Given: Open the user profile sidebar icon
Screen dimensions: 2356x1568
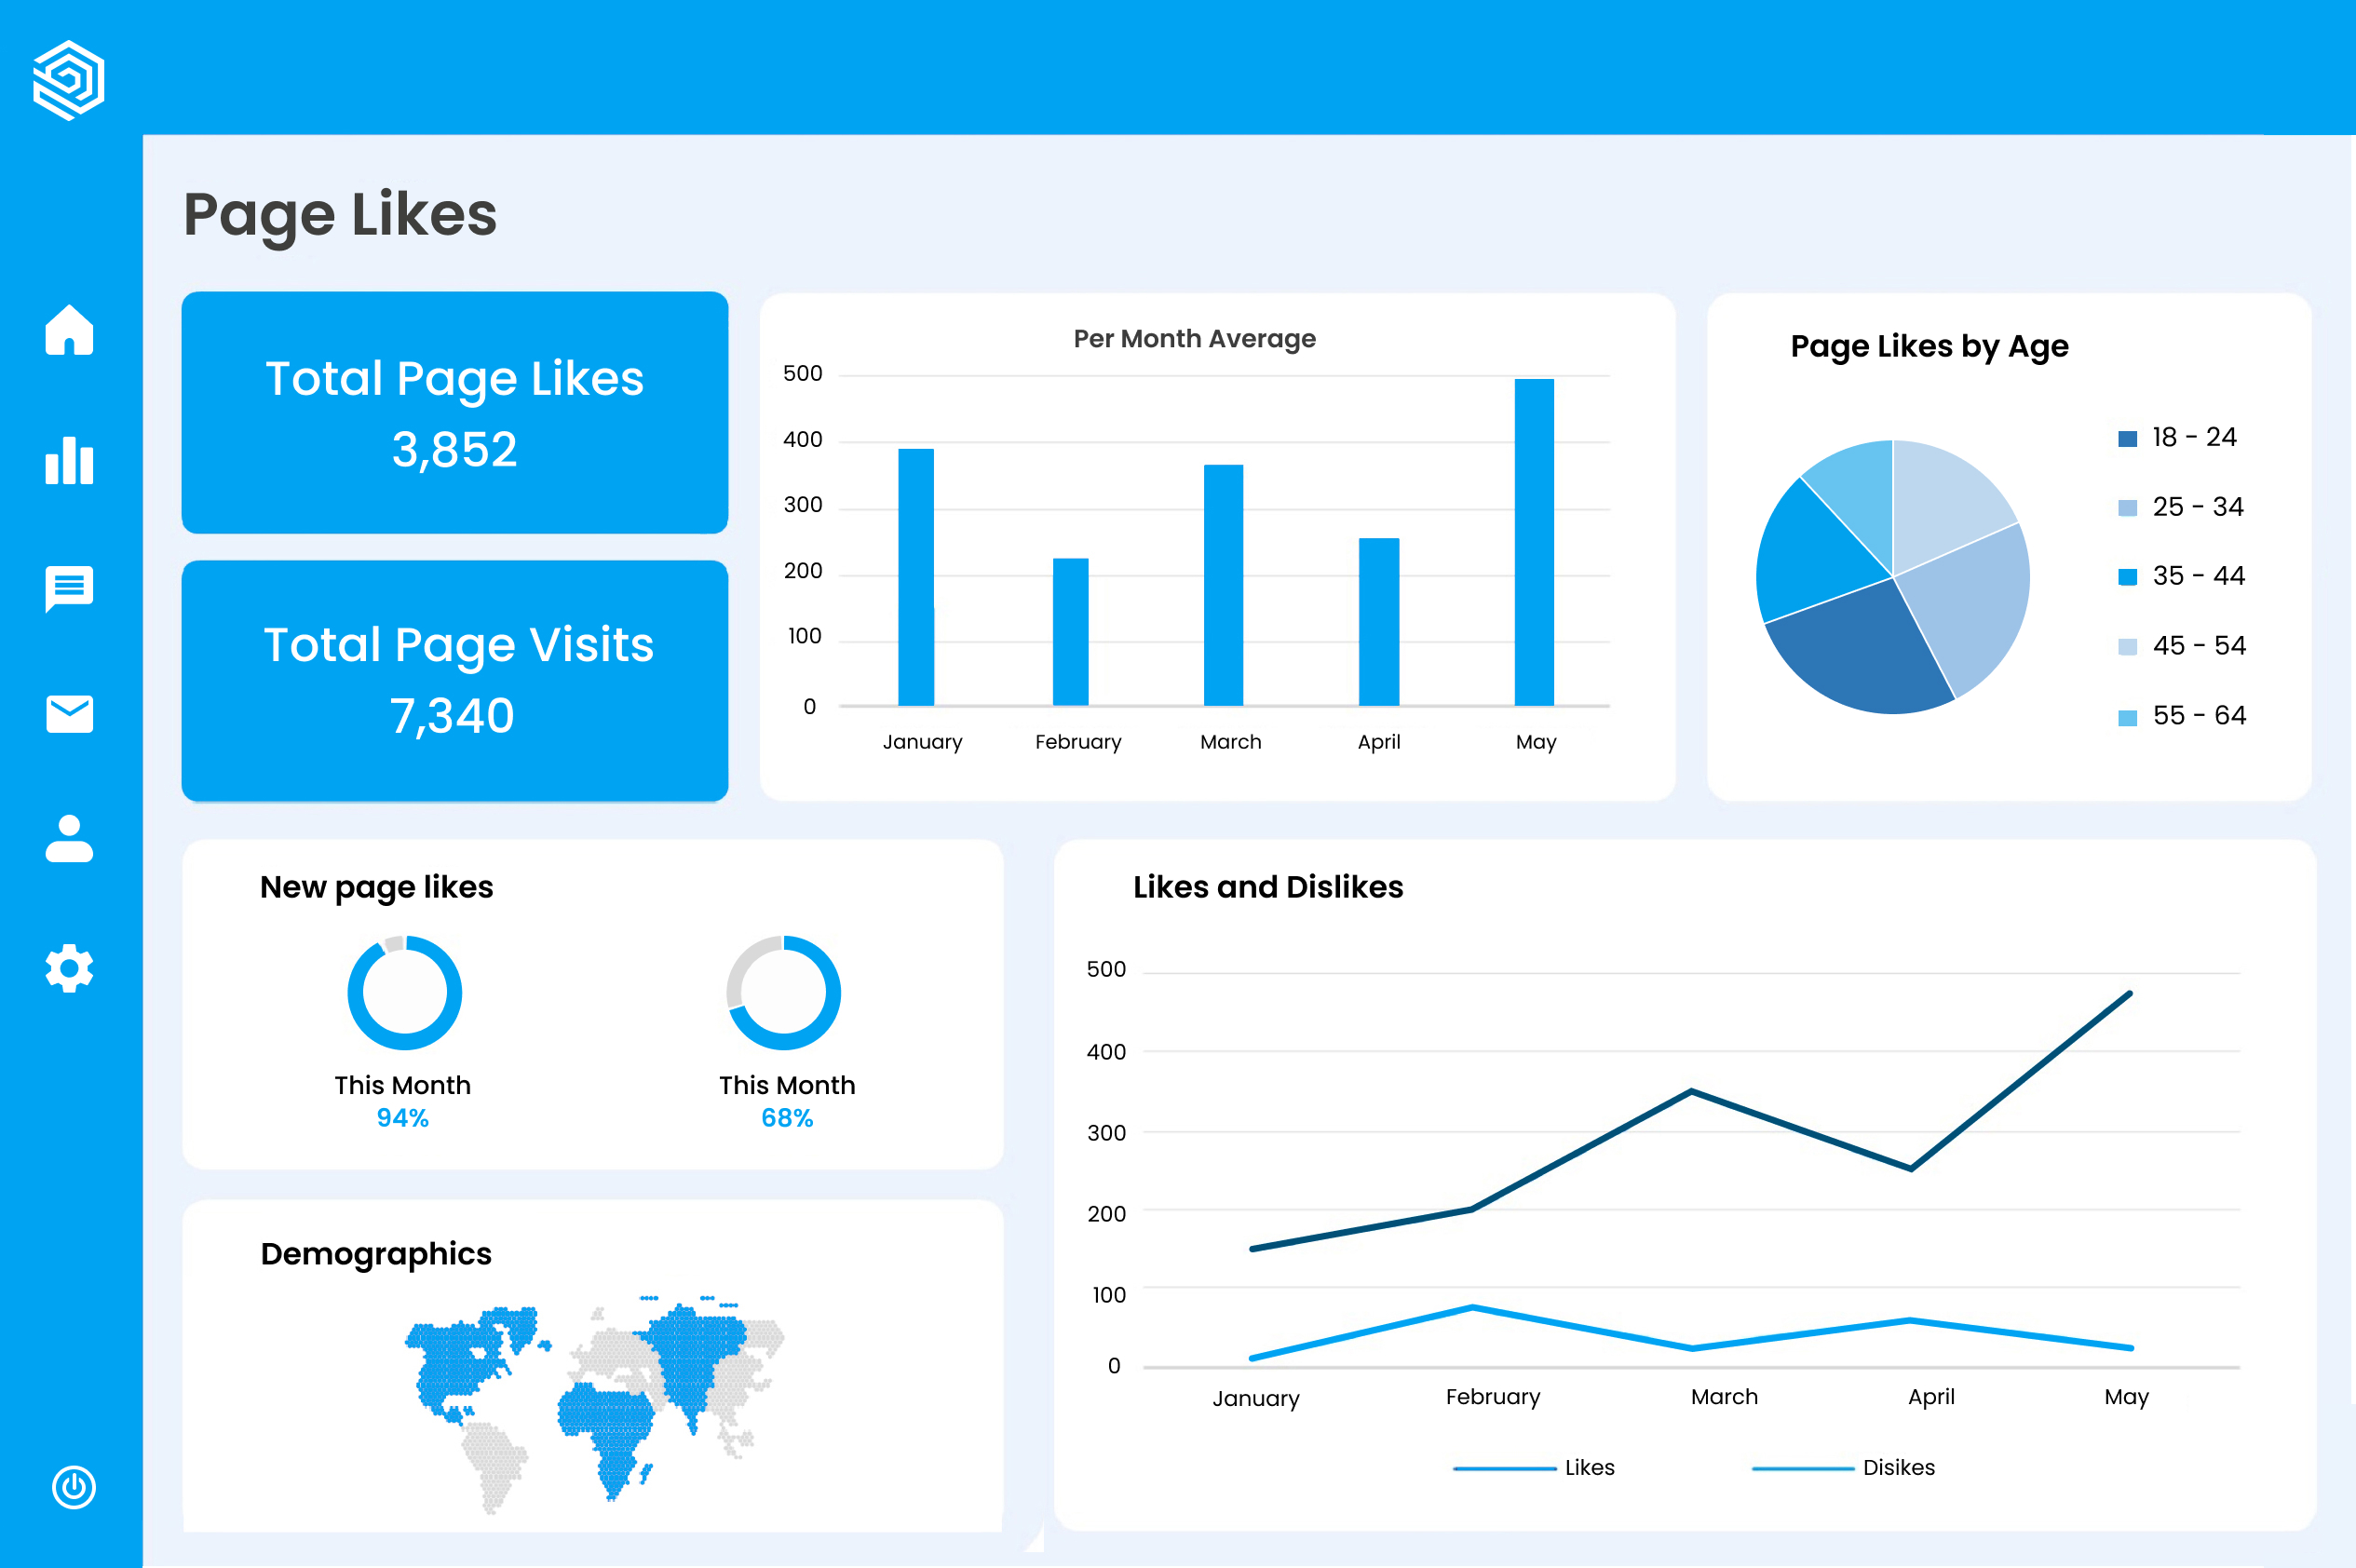Looking at the screenshot, I should 69,838.
